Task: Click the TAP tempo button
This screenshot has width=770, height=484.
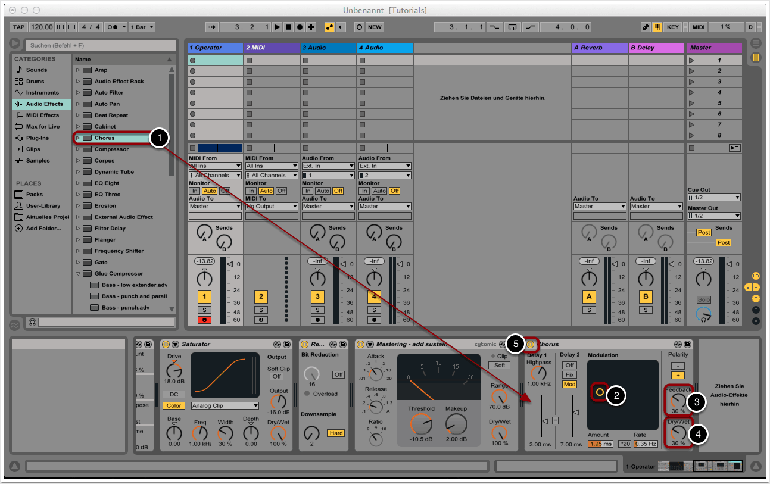Action: click(x=19, y=27)
